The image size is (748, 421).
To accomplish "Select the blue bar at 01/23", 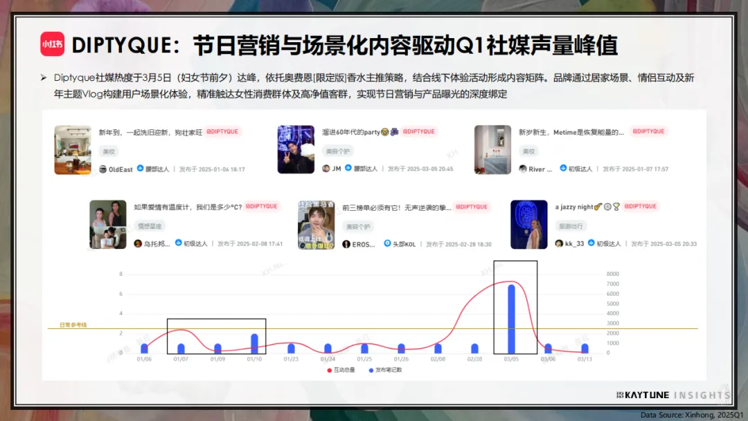I will pos(291,348).
